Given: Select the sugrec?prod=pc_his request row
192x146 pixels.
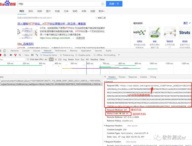Looking at the screenshot, I should point(51,84).
